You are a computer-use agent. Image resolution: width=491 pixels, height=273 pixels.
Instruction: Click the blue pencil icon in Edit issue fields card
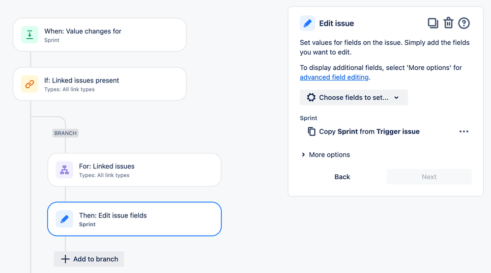click(64, 219)
